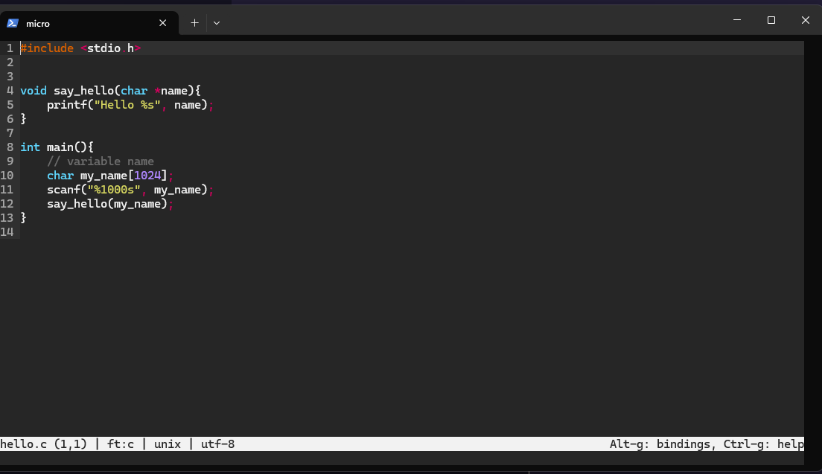Expand the new tab profile dropdown chevron
The image size is (822, 474).
pos(217,23)
